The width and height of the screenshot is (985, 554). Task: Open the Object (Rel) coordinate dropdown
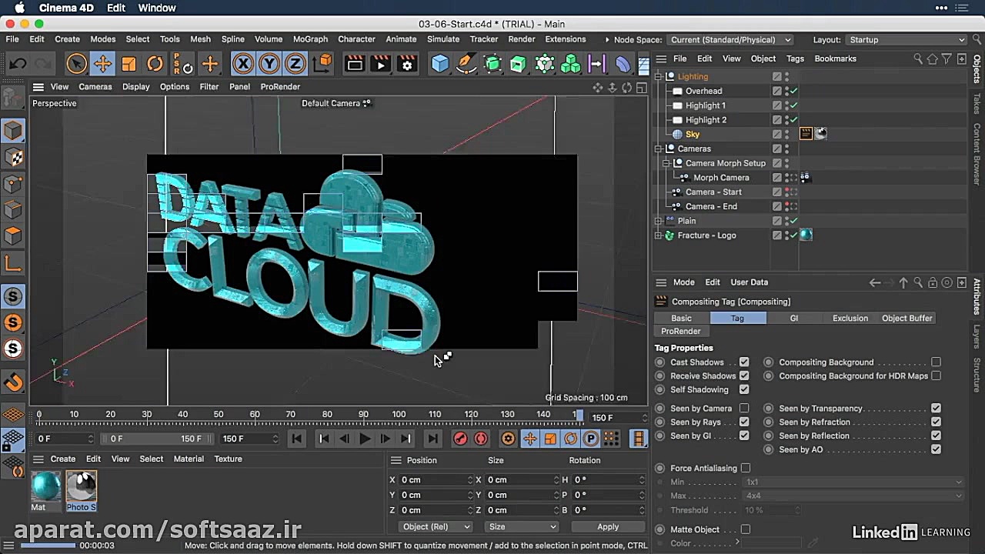point(435,526)
